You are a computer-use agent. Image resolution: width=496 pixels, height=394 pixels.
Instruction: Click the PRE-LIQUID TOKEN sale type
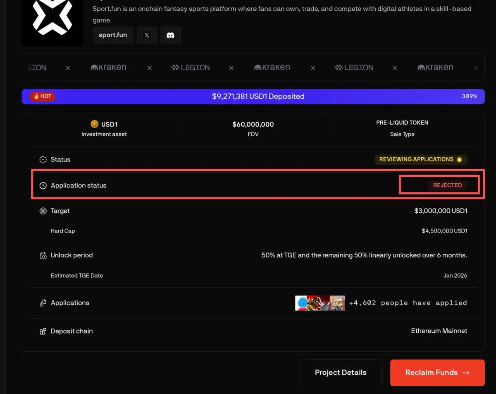402,123
